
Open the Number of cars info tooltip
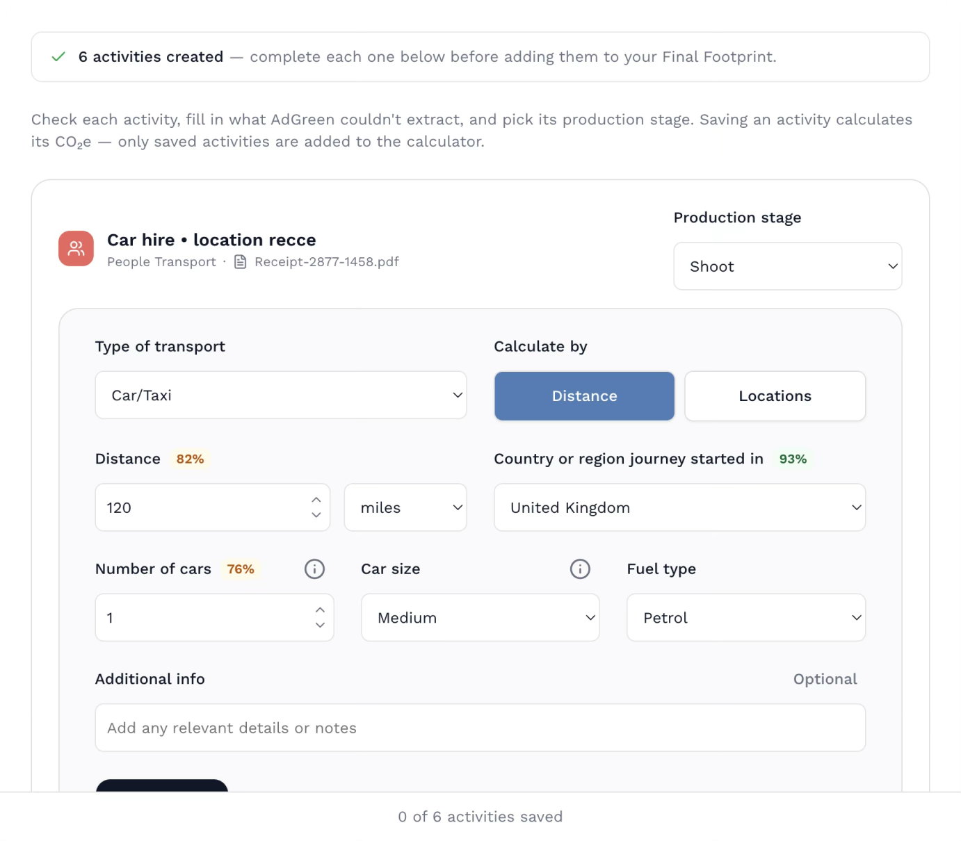pos(314,569)
